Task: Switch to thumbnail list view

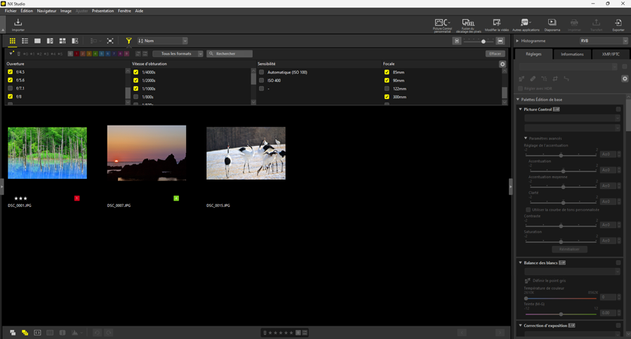Action: (x=25, y=41)
